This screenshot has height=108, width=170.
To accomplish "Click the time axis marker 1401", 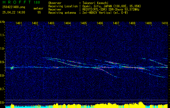I will (19, 23).
